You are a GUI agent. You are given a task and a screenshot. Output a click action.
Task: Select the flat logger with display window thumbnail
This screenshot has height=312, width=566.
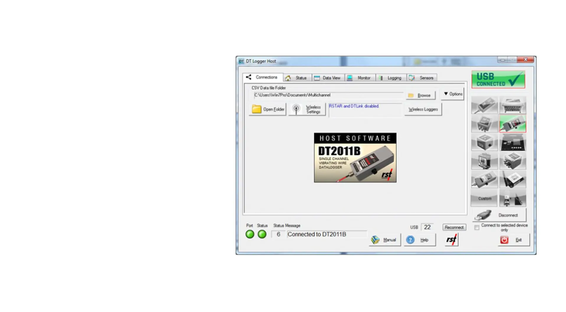(484, 180)
